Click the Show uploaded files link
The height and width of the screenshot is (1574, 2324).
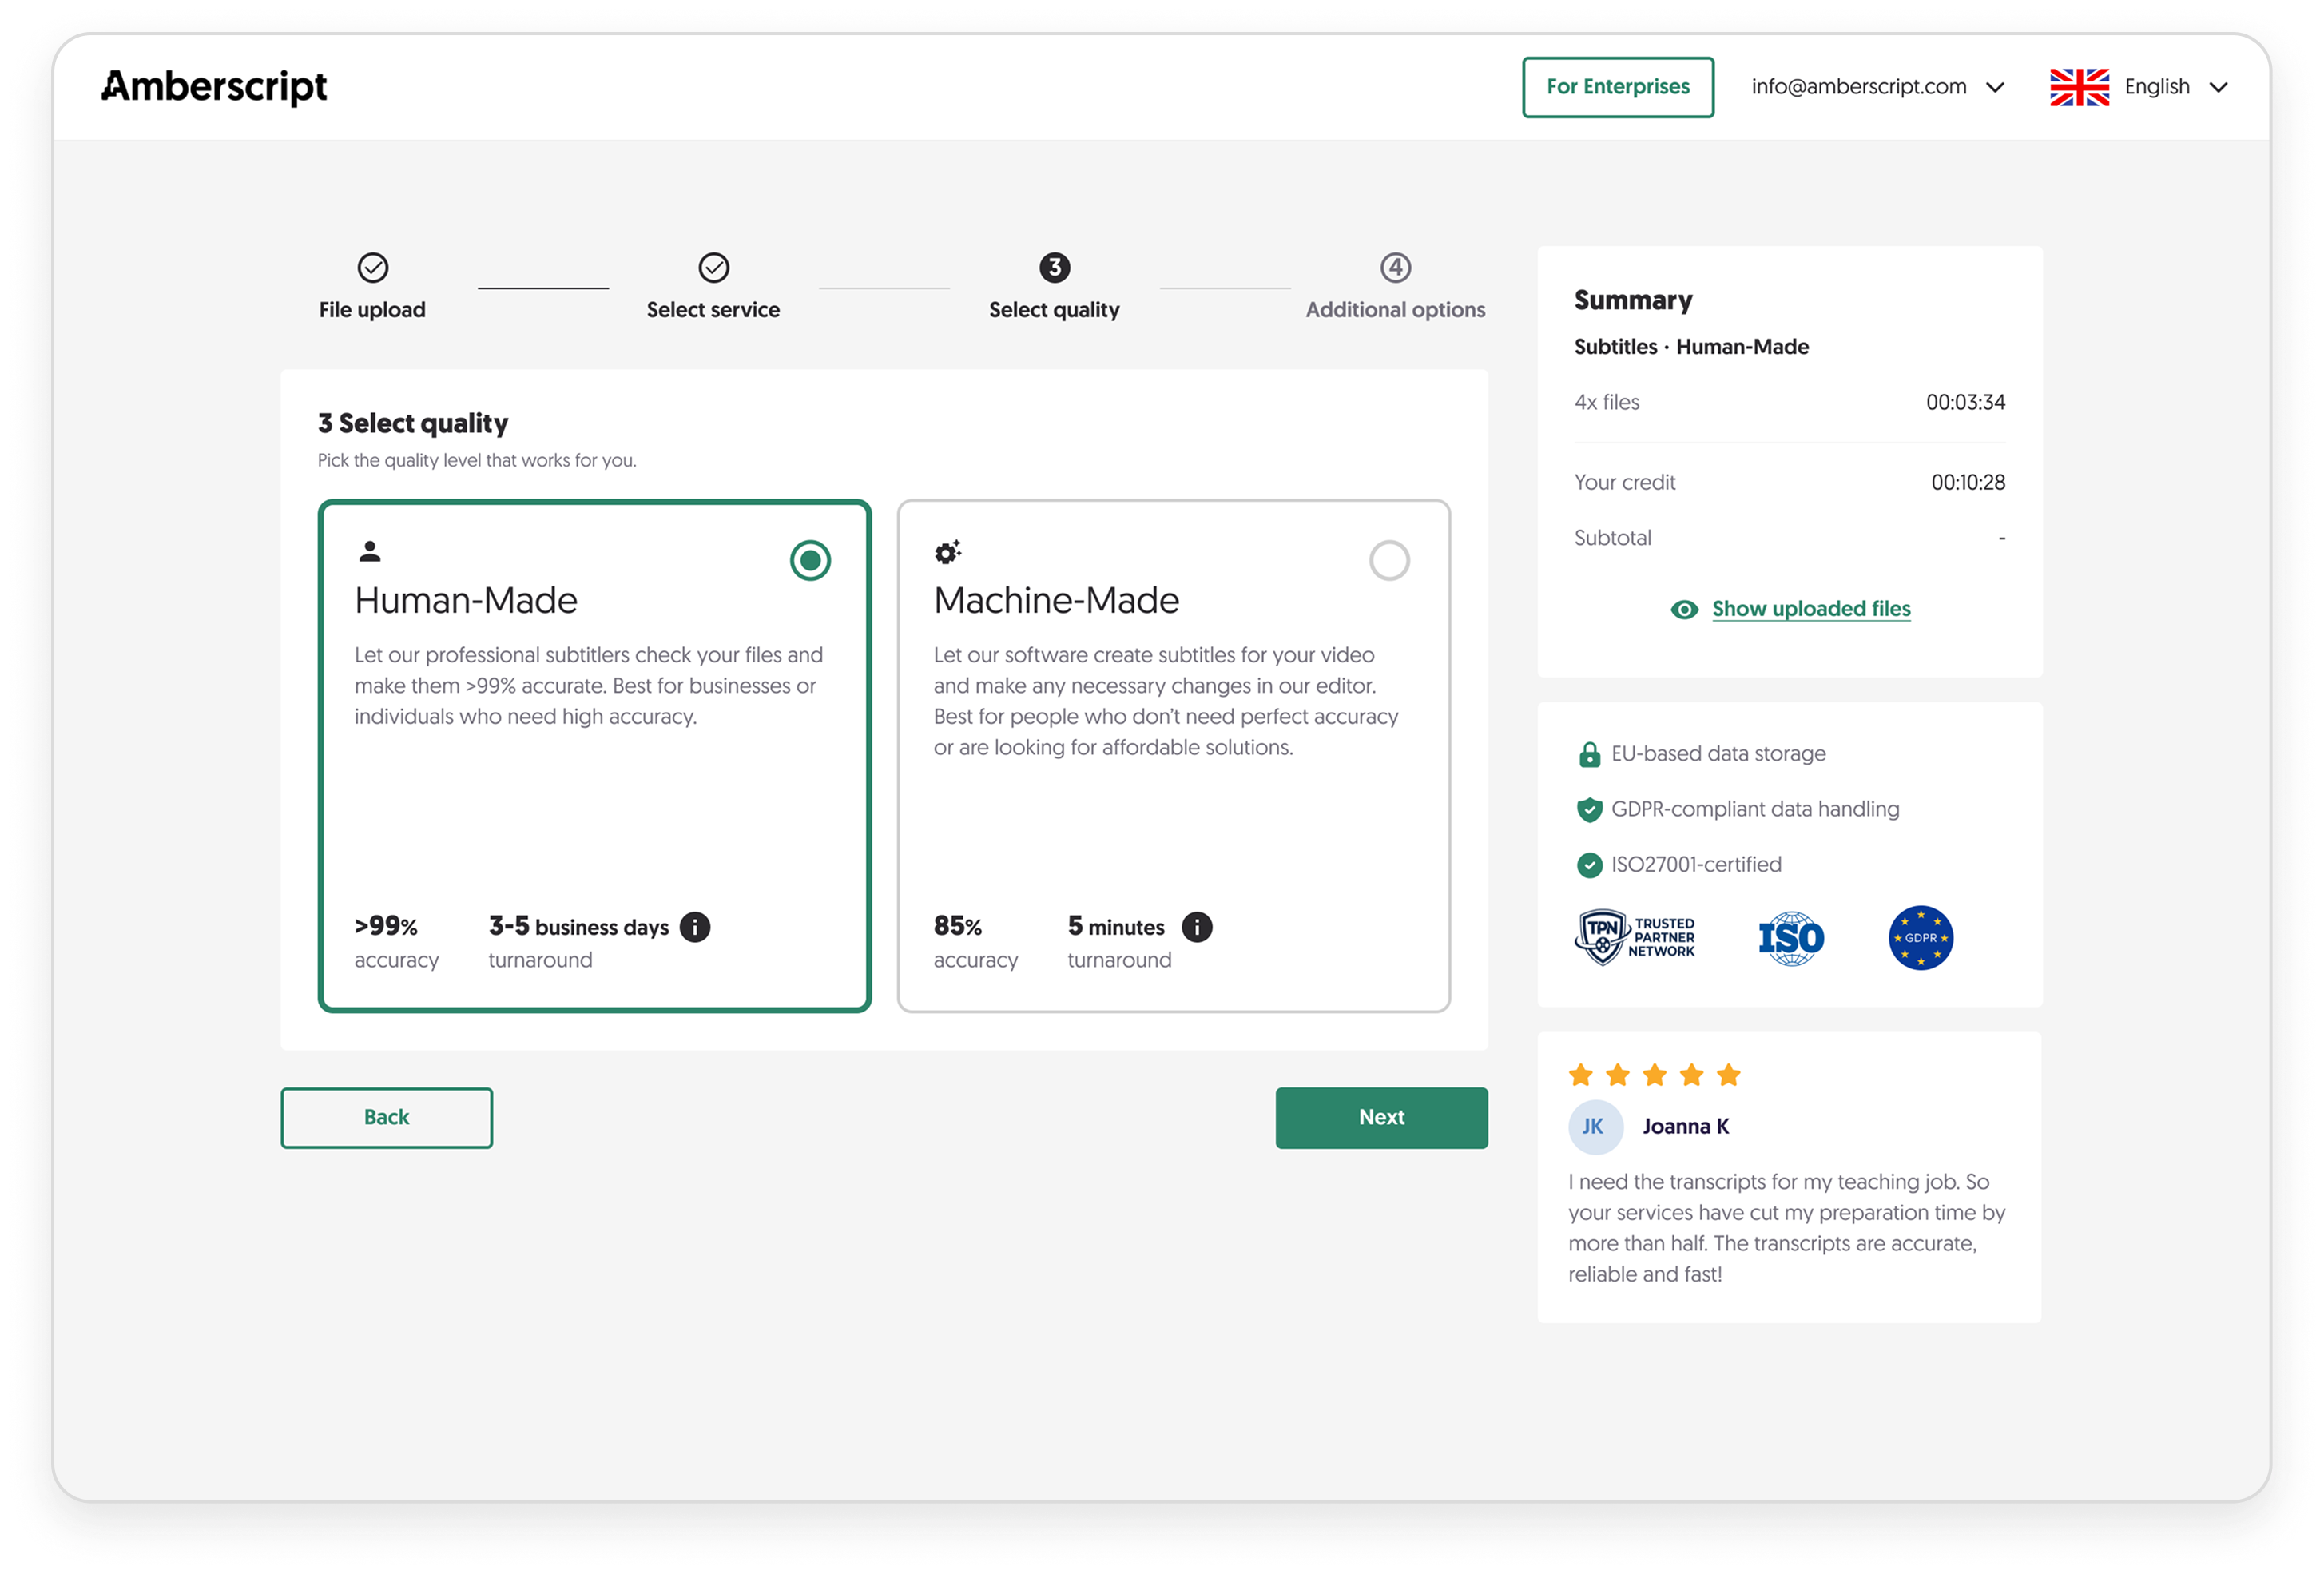(x=1810, y=608)
